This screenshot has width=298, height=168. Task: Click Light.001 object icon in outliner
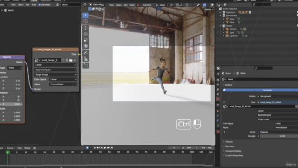227,36
